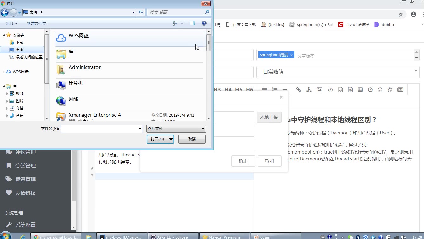Click the file list vertical scrollbar thumb
424x239 pixels.
(x=209, y=43)
